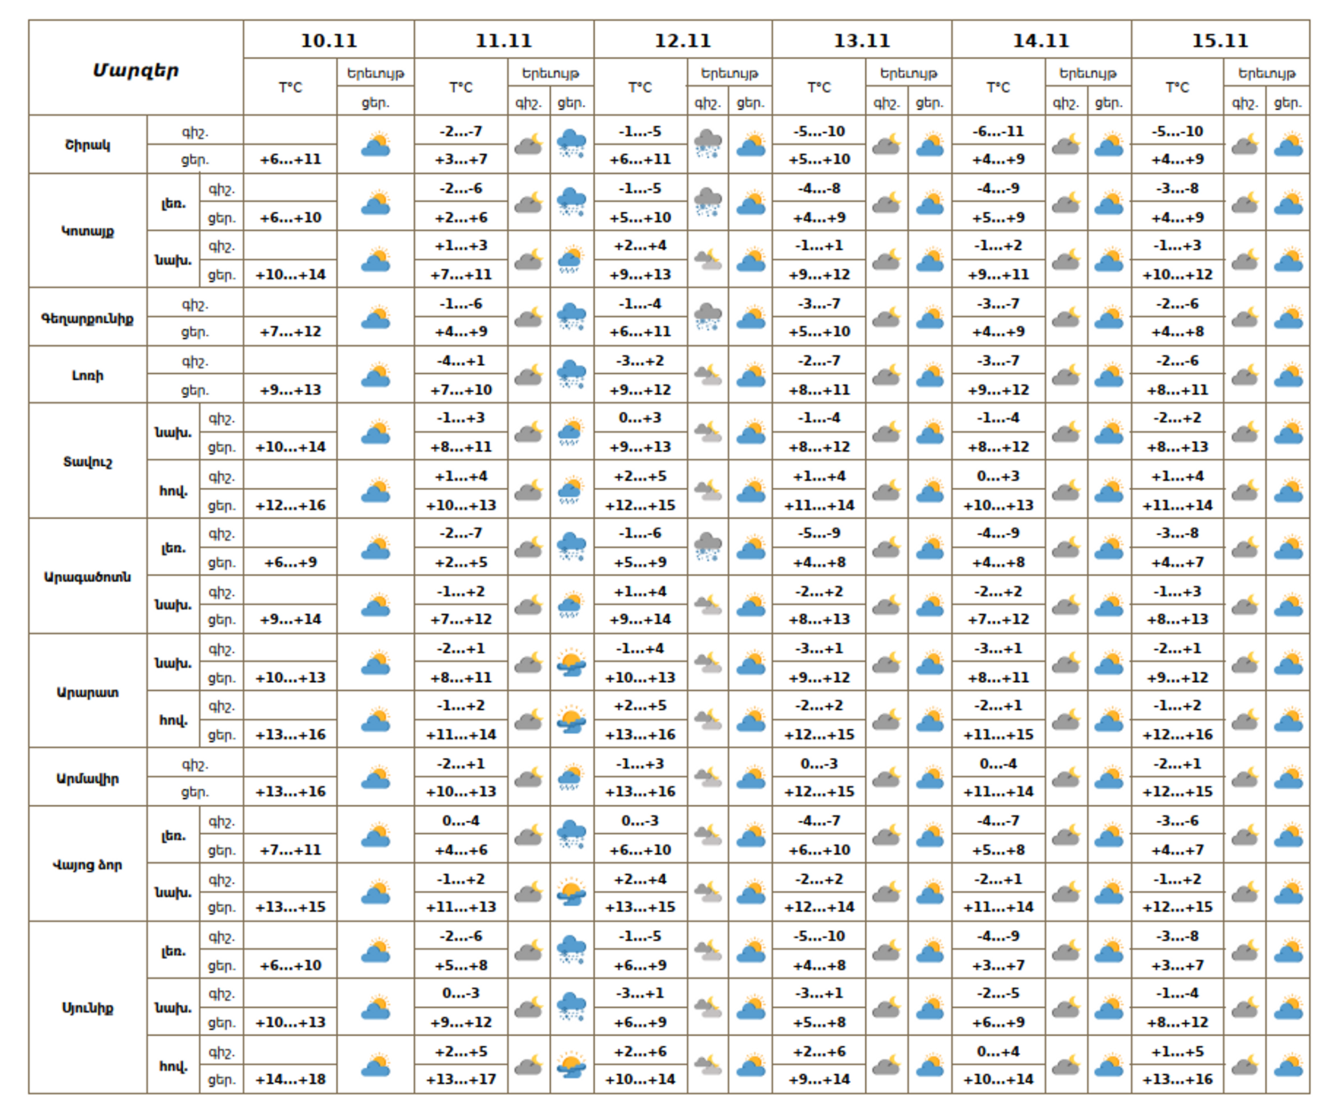Click Aragatsotn mountains 11.11 daytime snow-rain icon
Image resolution: width=1338 pixels, height=1110 pixels.
pyautogui.click(x=571, y=548)
